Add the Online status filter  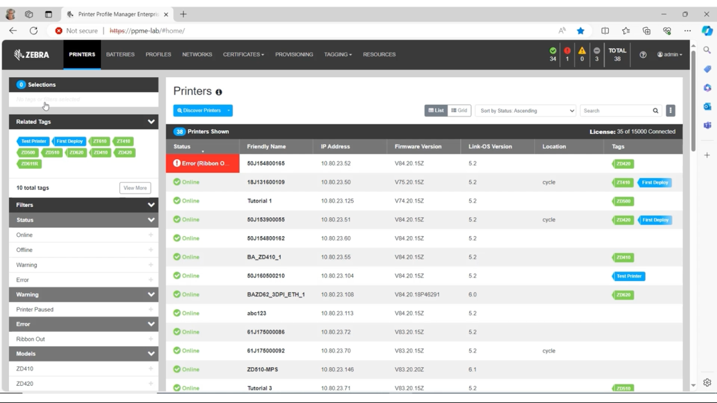151,235
